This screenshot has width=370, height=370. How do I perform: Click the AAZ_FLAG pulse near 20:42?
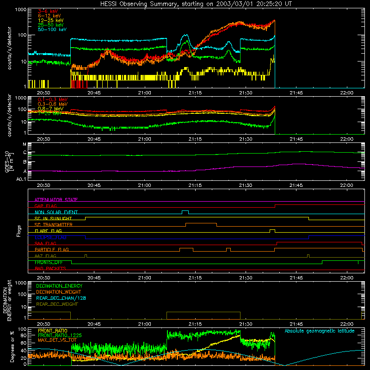pos(86,256)
